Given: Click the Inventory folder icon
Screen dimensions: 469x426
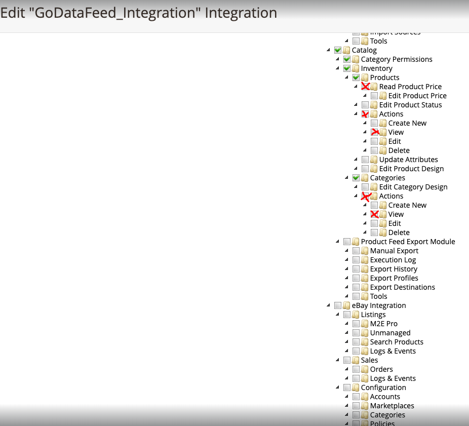Looking at the screenshot, I should click(x=356, y=68).
